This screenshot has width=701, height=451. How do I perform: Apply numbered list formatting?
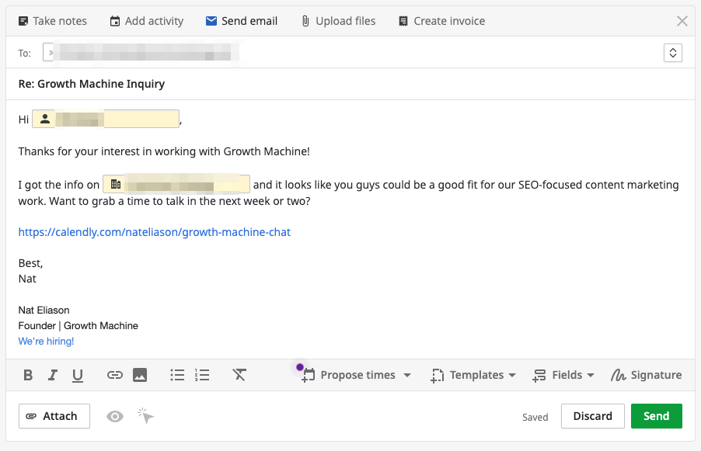pyautogui.click(x=202, y=375)
